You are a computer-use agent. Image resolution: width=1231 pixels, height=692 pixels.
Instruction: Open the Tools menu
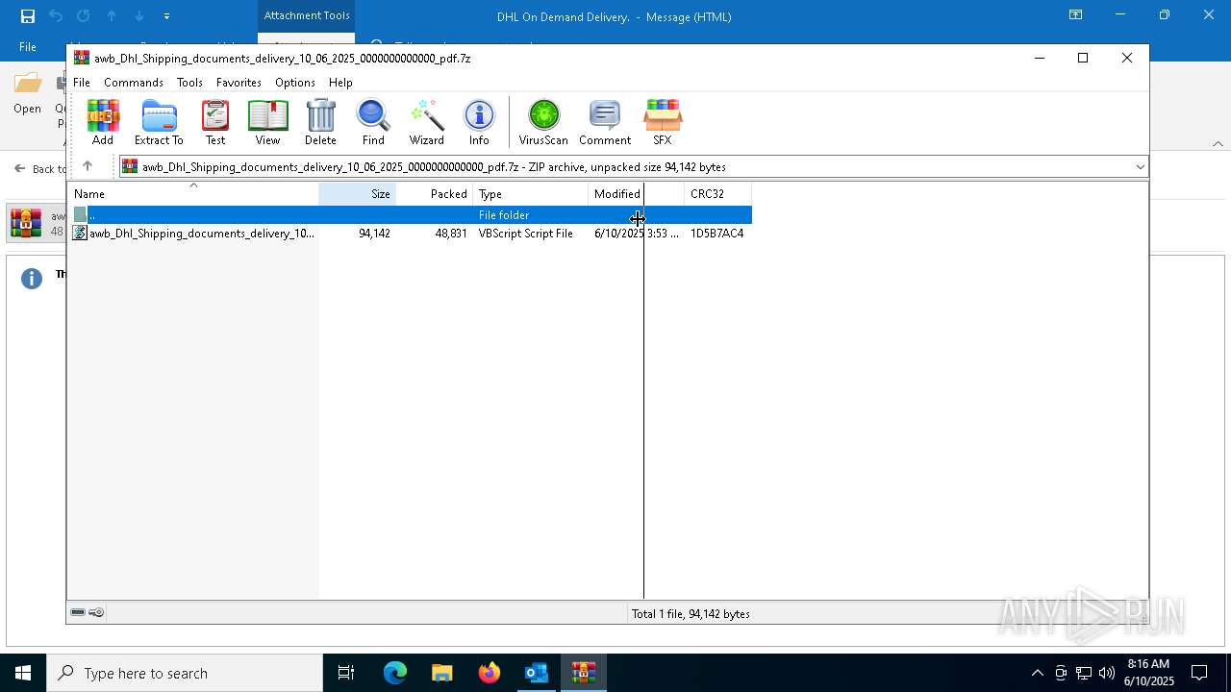189,83
